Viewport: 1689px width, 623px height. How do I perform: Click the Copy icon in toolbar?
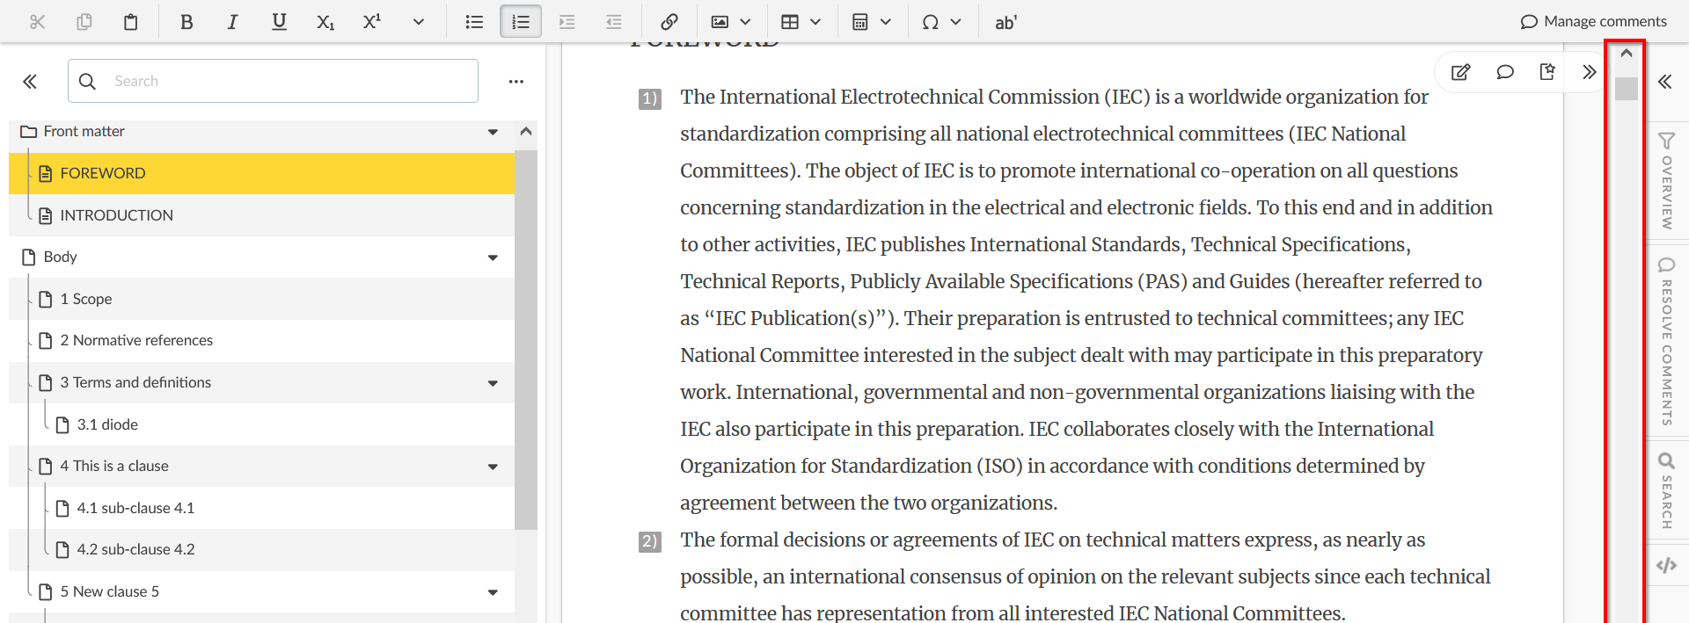click(84, 22)
